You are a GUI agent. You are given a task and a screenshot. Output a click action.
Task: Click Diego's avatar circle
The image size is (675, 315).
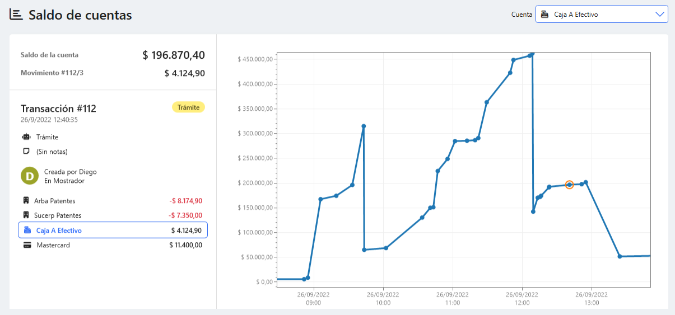coord(30,176)
